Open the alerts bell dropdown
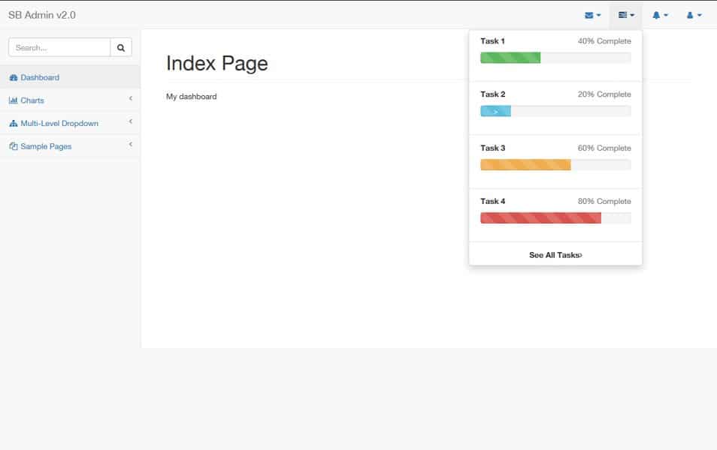The height and width of the screenshot is (450, 717). pos(660,14)
